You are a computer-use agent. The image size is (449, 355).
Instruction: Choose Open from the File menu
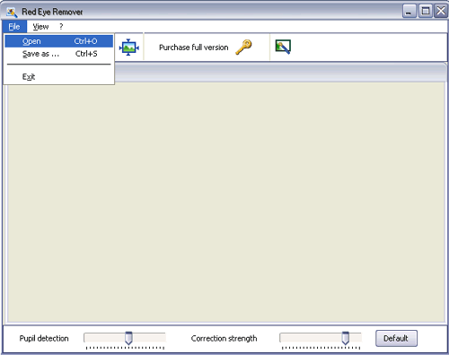[59, 41]
